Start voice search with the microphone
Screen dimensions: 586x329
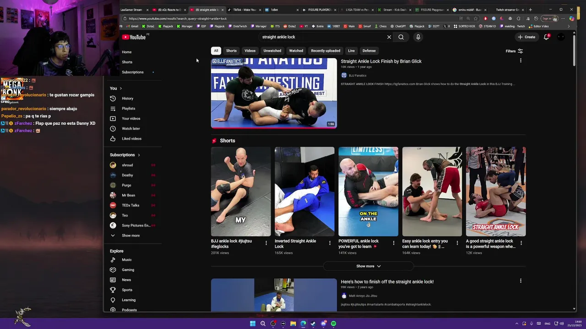pos(418,37)
